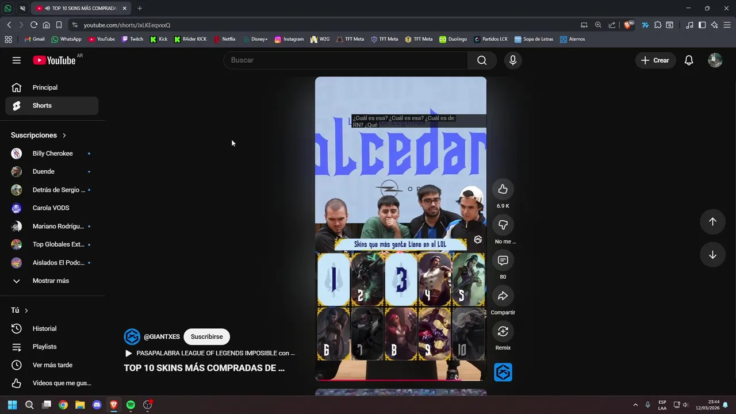Dislike the Short with thumbs down
This screenshot has height=414, width=736.
point(503,225)
